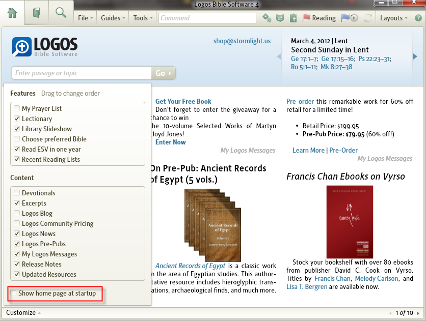The image size is (426, 321).
Task: Open the File menu
Action: point(85,18)
